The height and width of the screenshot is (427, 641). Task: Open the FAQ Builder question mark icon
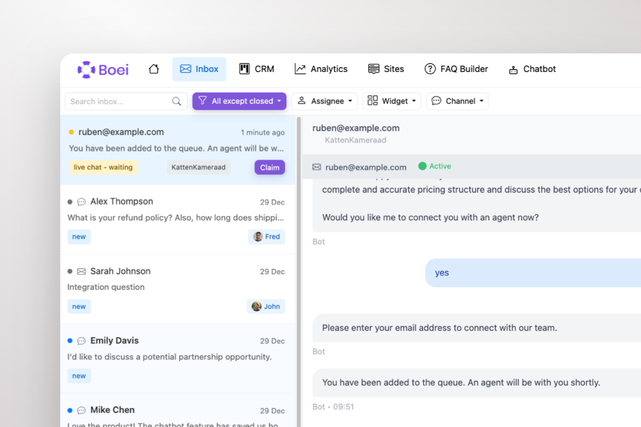coord(429,68)
